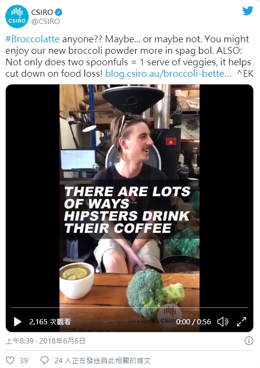
Task: Click the blue verified badge
Action: pos(59,12)
